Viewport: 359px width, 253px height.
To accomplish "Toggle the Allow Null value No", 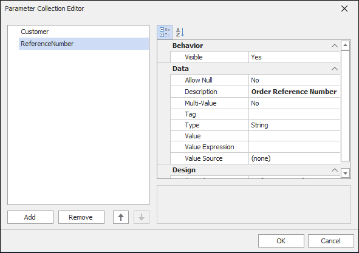I will [295, 80].
